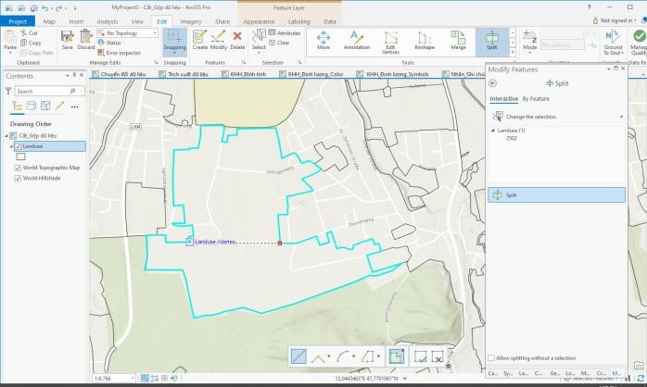This screenshot has height=387, width=647.
Task: Click Error Inspector in Manage Edits
Action: 122,53
